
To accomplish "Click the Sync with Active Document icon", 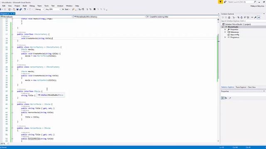I will (238, 17).
